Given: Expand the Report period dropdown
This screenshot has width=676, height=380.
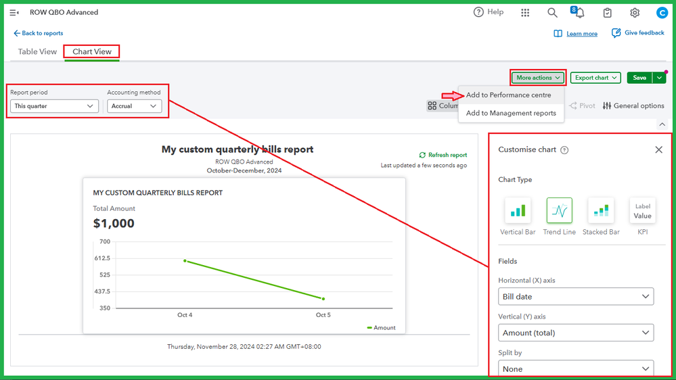Looking at the screenshot, I should tap(54, 106).
